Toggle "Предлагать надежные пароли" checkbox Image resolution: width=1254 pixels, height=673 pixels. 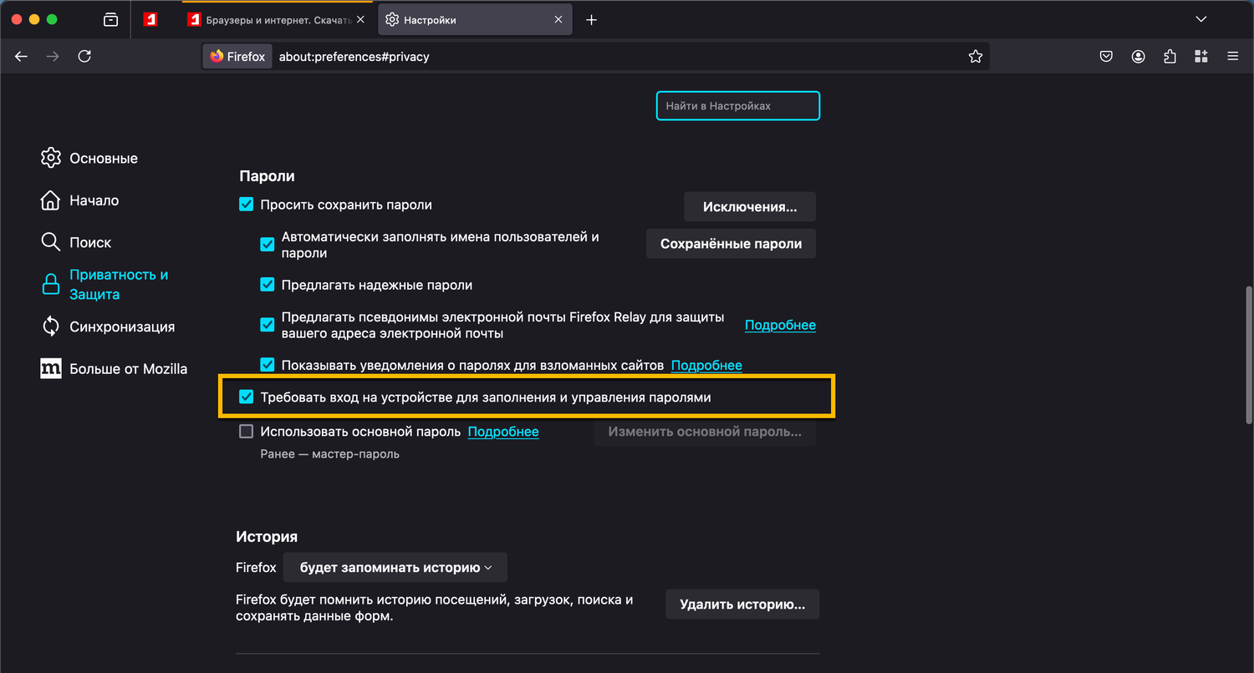[x=268, y=285]
